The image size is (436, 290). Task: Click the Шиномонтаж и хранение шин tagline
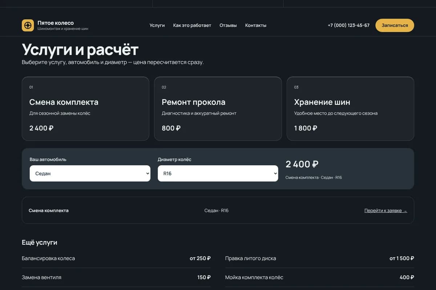coord(63,29)
